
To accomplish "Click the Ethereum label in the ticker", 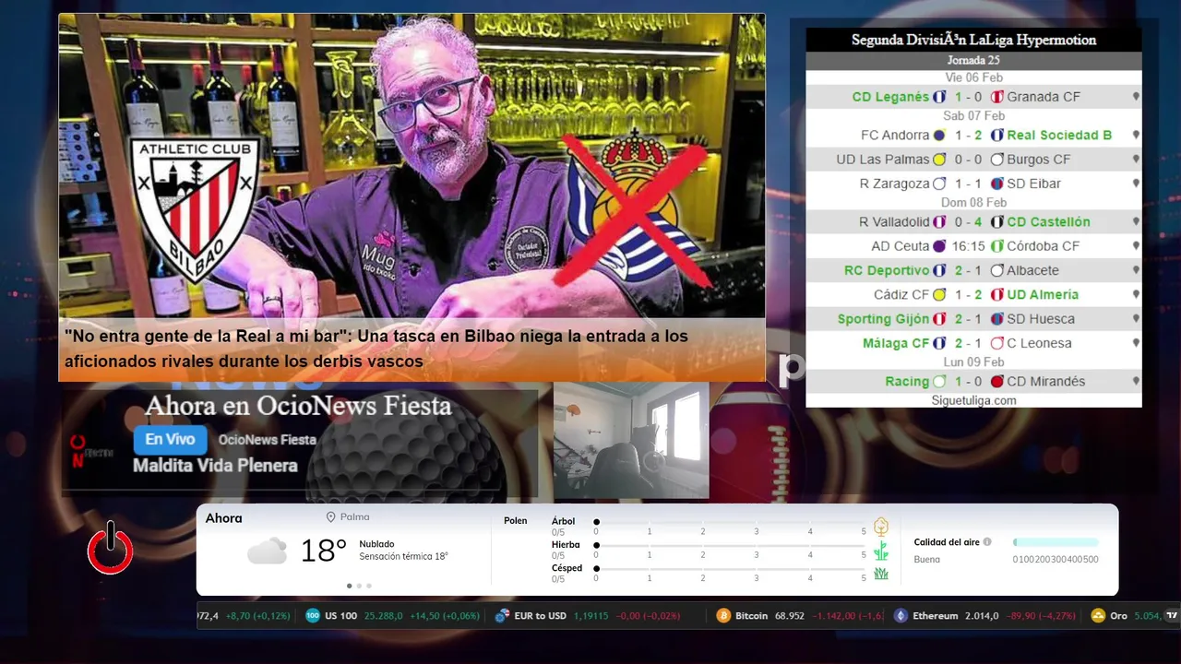I will pyautogui.click(x=936, y=616).
